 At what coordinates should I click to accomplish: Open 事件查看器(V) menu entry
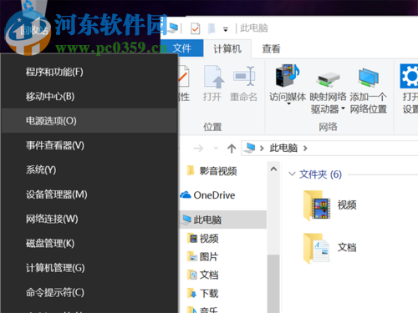point(89,145)
